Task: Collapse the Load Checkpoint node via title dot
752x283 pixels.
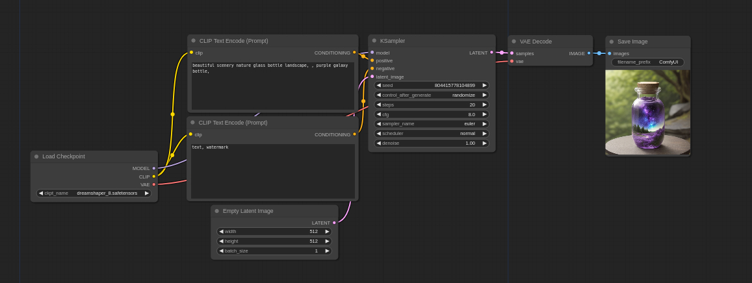Action: pos(36,156)
